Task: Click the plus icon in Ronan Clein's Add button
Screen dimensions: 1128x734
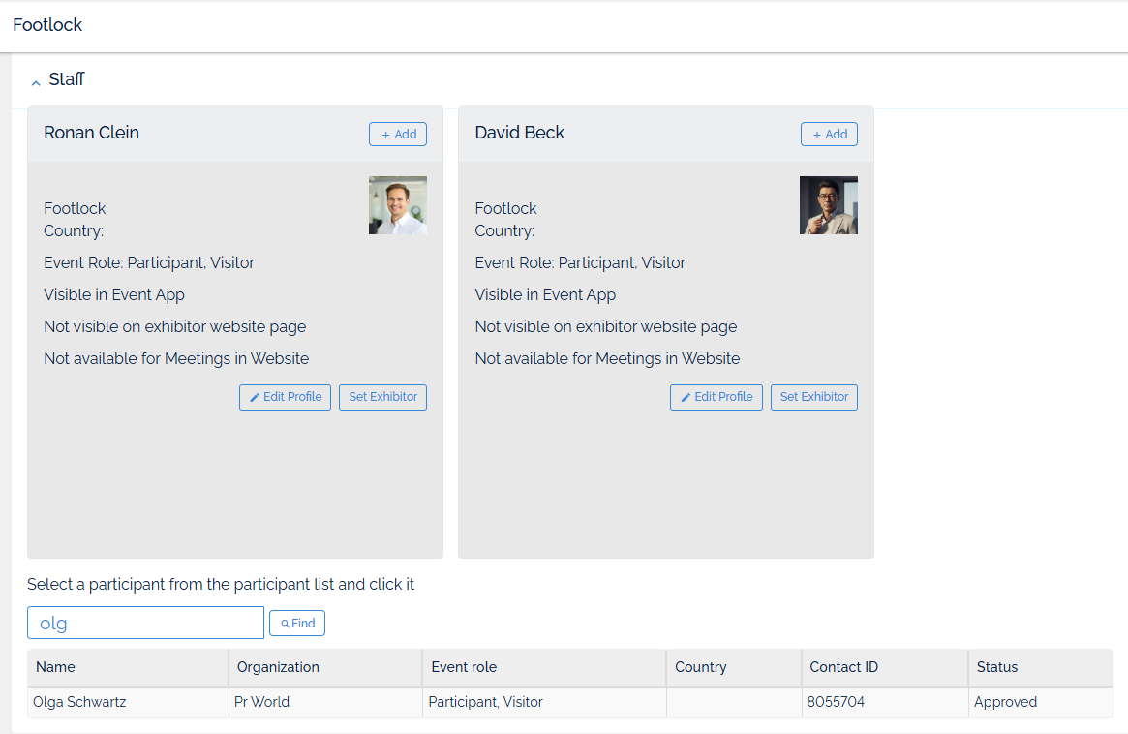Action: coord(386,134)
